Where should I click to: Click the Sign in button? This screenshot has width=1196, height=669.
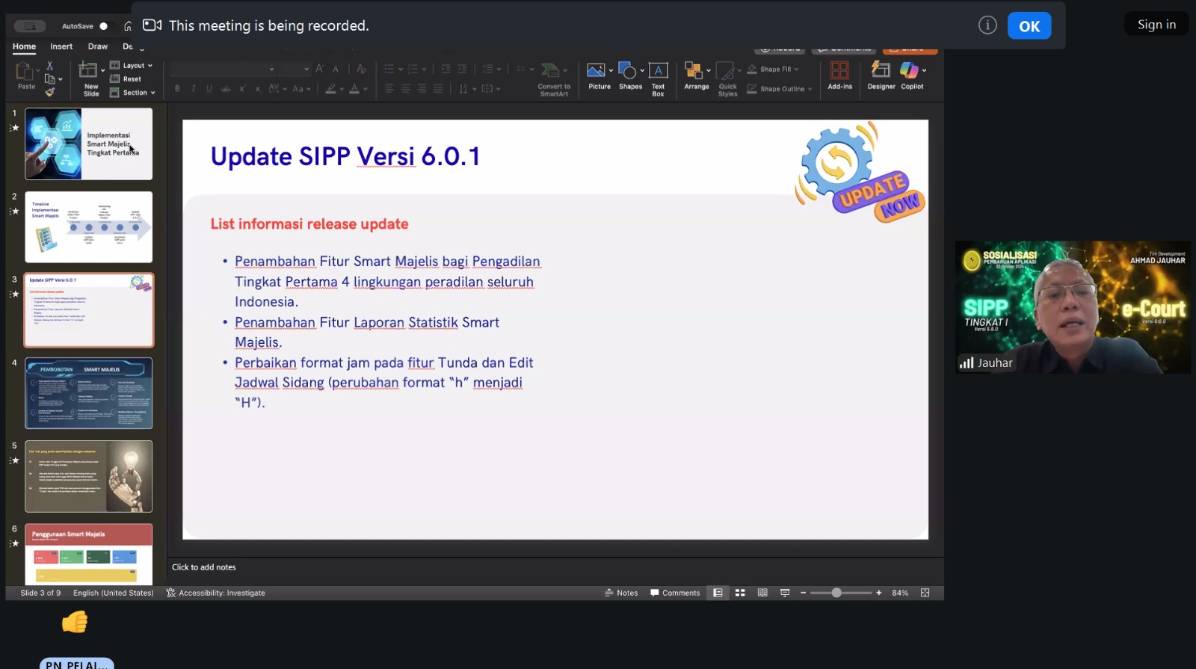[1156, 25]
